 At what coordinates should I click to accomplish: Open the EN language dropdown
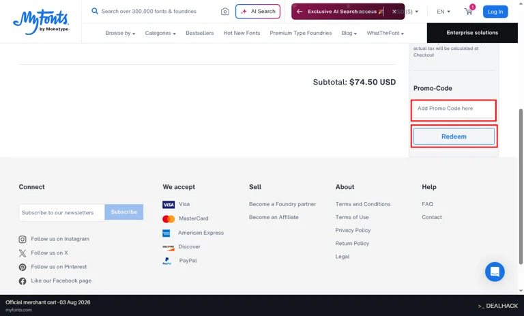[x=443, y=12]
